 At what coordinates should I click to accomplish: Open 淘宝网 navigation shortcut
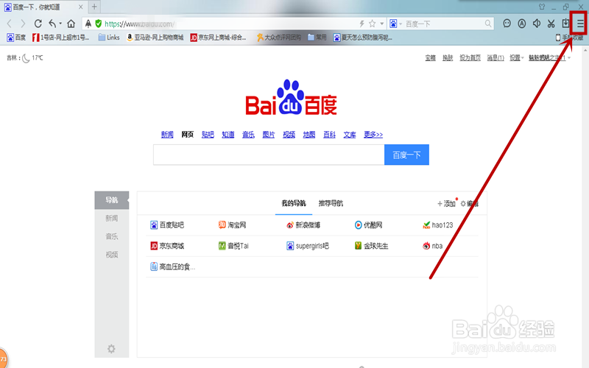click(232, 225)
